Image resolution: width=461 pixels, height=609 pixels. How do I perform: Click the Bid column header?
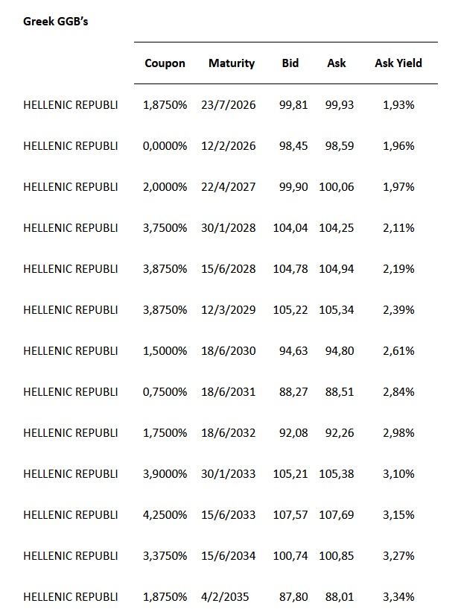pyautogui.click(x=290, y=63)
